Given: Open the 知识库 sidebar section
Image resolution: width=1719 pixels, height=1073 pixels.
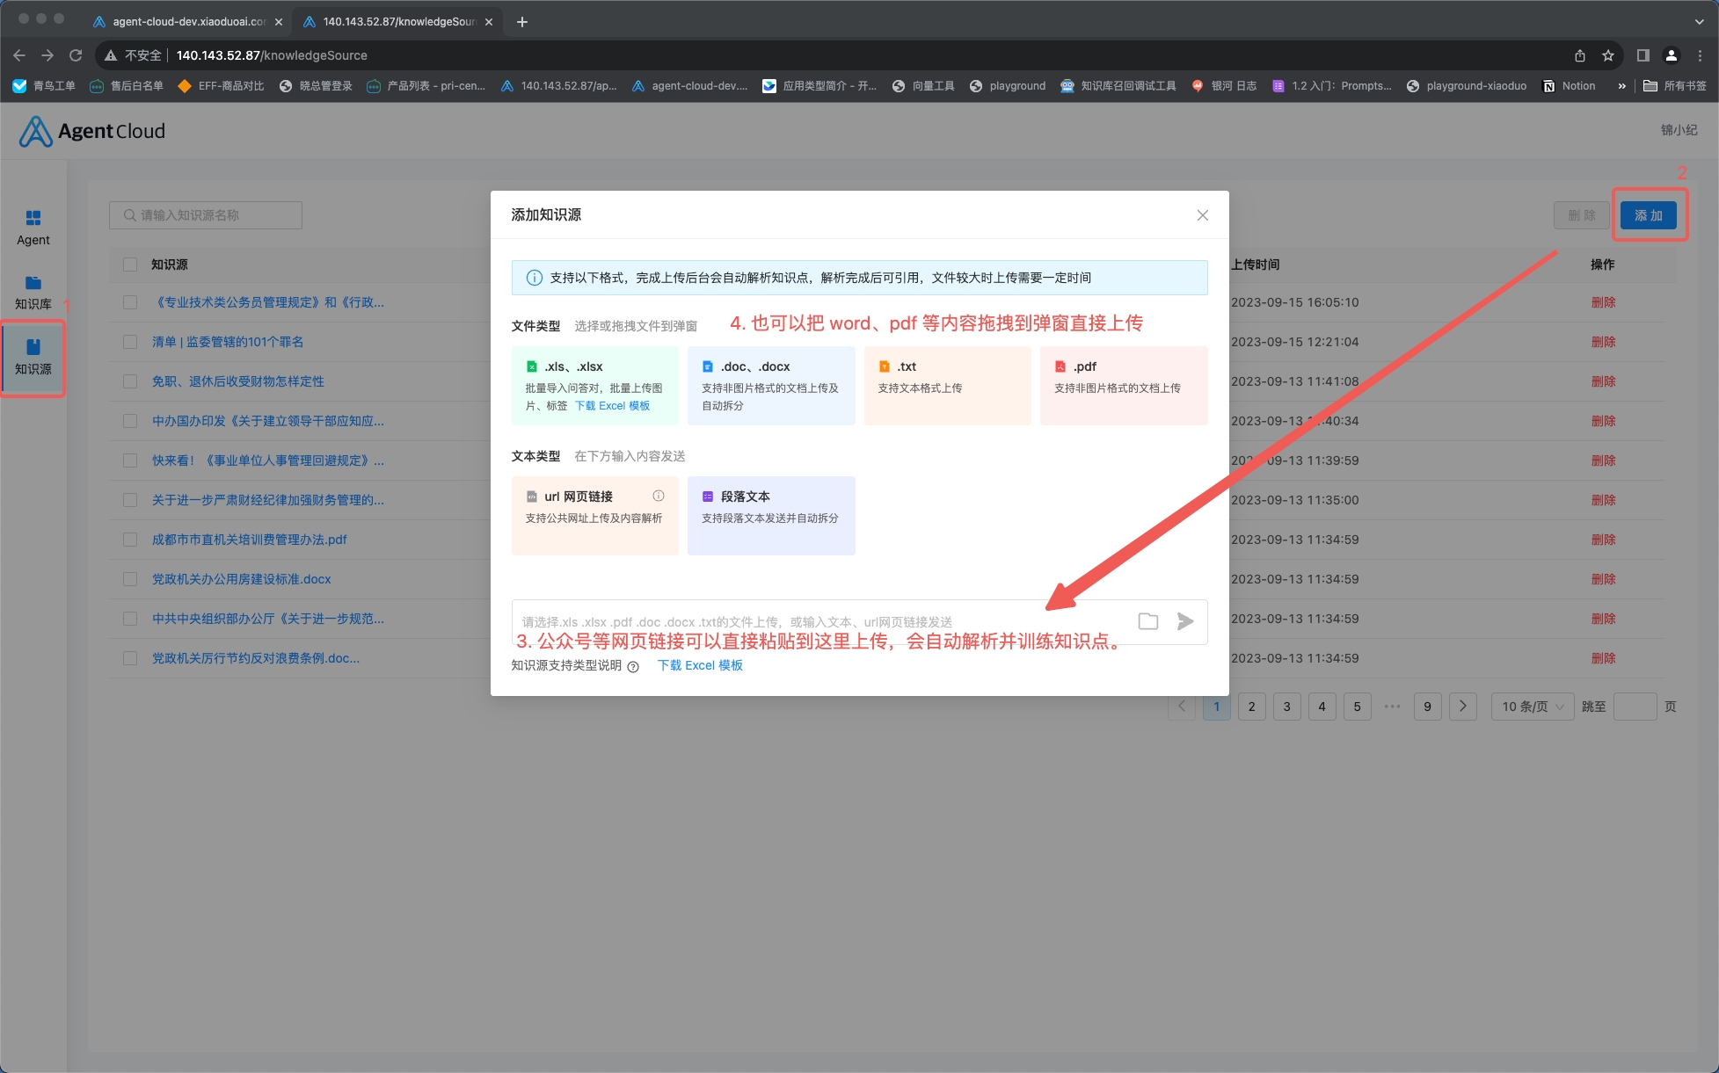Looking at the screenshot, I should [33, 293].
